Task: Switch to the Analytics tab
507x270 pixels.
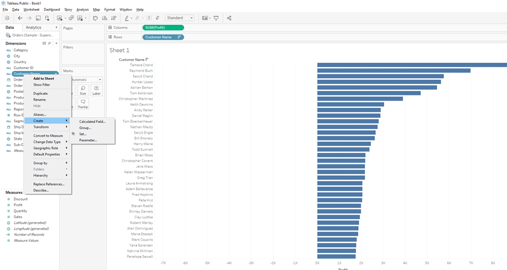Action: [x=34, y=27]
